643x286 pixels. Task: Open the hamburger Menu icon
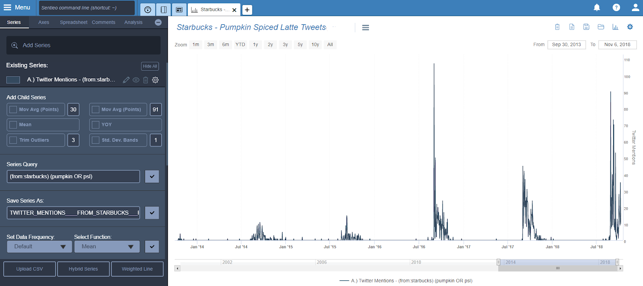pyautogui.click(x=7, y=8)
